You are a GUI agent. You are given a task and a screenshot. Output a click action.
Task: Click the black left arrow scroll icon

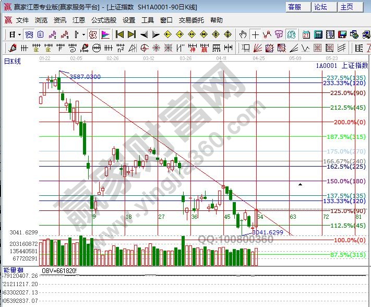click(x=143, y=34)
